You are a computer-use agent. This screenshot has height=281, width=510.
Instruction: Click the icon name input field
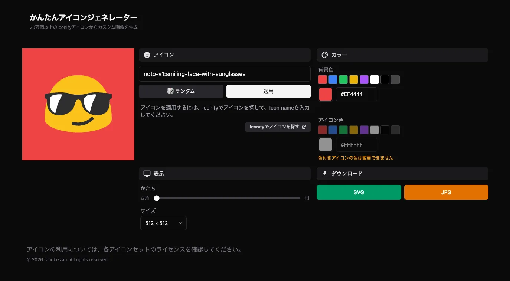225,74
